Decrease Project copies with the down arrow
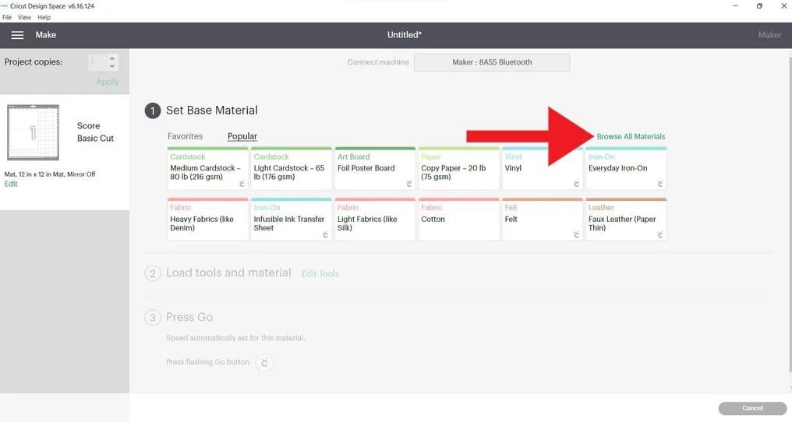 (x=113, y=67)
